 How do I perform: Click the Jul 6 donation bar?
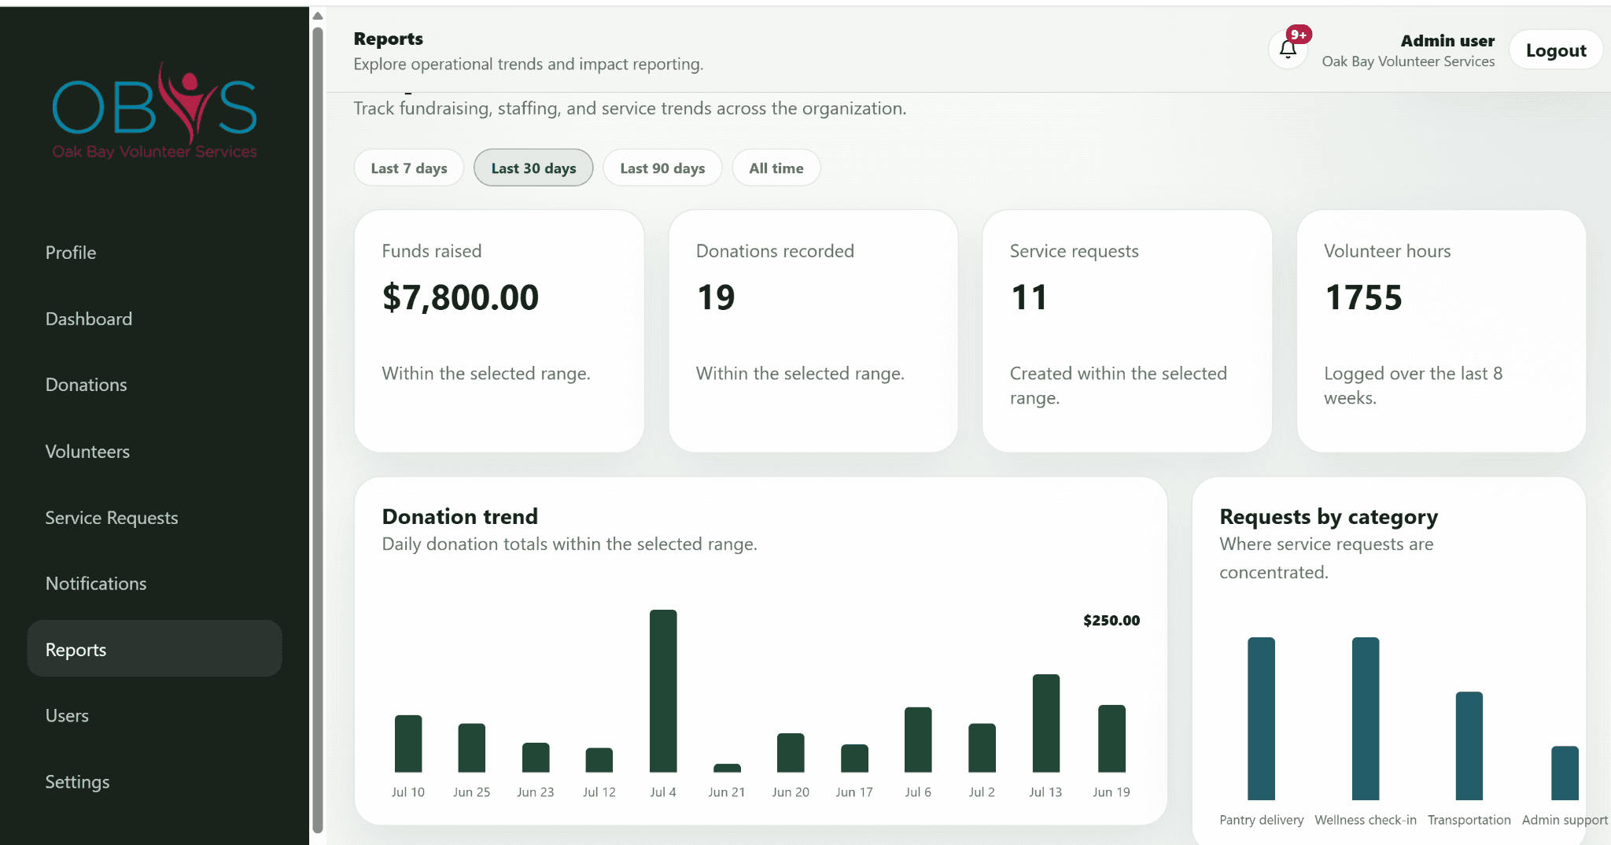coord(918,740)
